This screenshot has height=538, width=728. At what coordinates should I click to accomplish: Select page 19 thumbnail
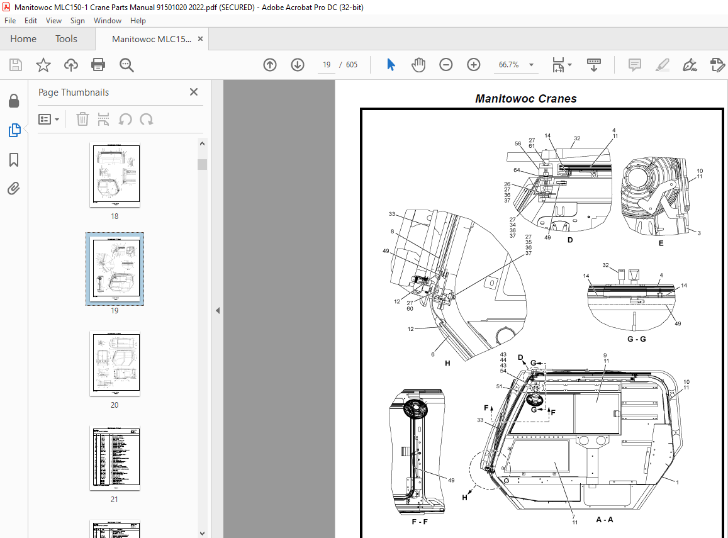[115, 269]
